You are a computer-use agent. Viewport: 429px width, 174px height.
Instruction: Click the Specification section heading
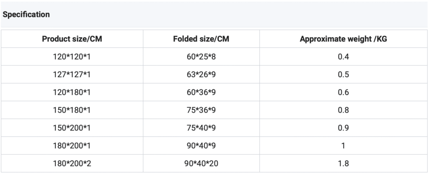click(x=26, y=15)
